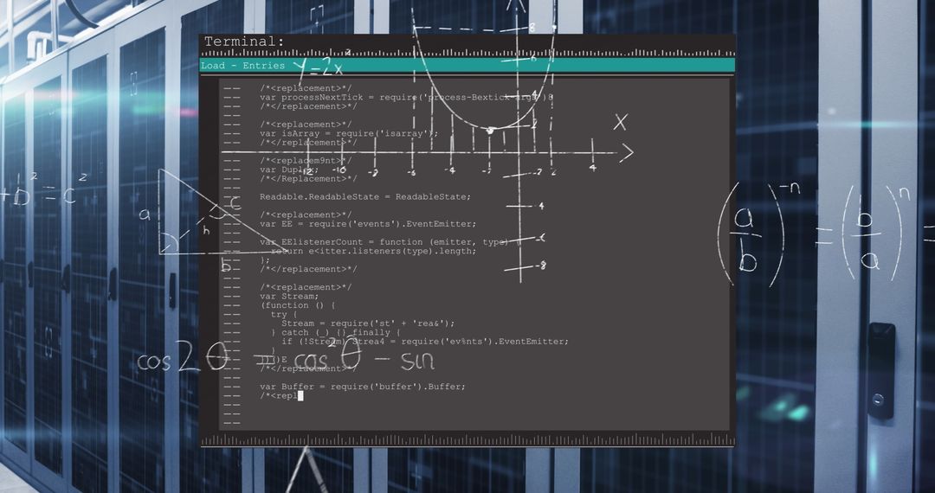Click the "return e<itter.listeners(type).length;" line
Image resolution: width=935 pixels, height=493 pixels.
coord(373,251)
